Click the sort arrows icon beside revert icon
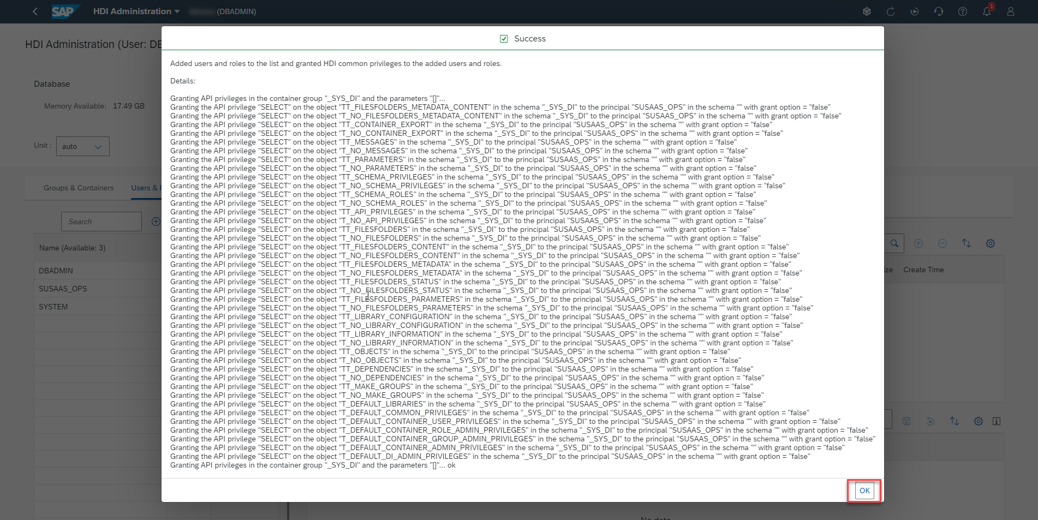Image resolution: width=1038 pixels, height=520 pixels. tap(955, 421)
